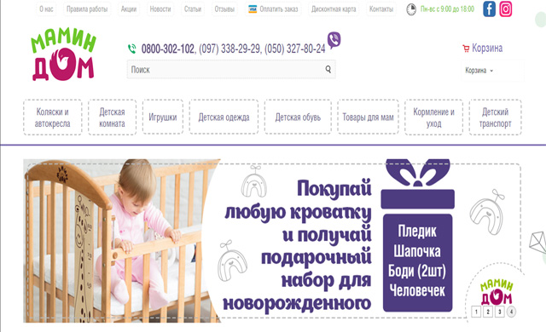Image resolution: width=546 pixels, height=332 pixels.
Task: Open the Facebook page icon
Action: [489, 9]
